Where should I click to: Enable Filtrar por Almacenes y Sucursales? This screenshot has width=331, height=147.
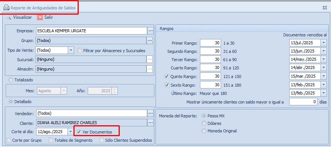[79, 51]
